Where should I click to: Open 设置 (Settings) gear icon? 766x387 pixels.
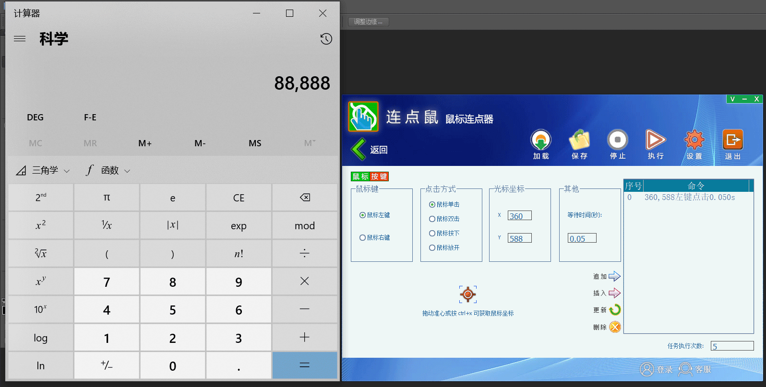[x=694, y=140]
